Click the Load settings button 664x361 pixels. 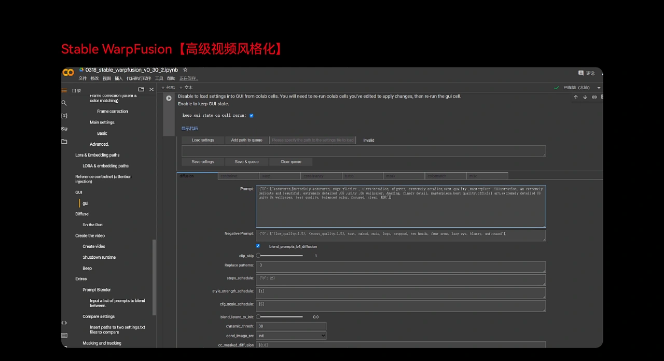click(x=203, y=140)
